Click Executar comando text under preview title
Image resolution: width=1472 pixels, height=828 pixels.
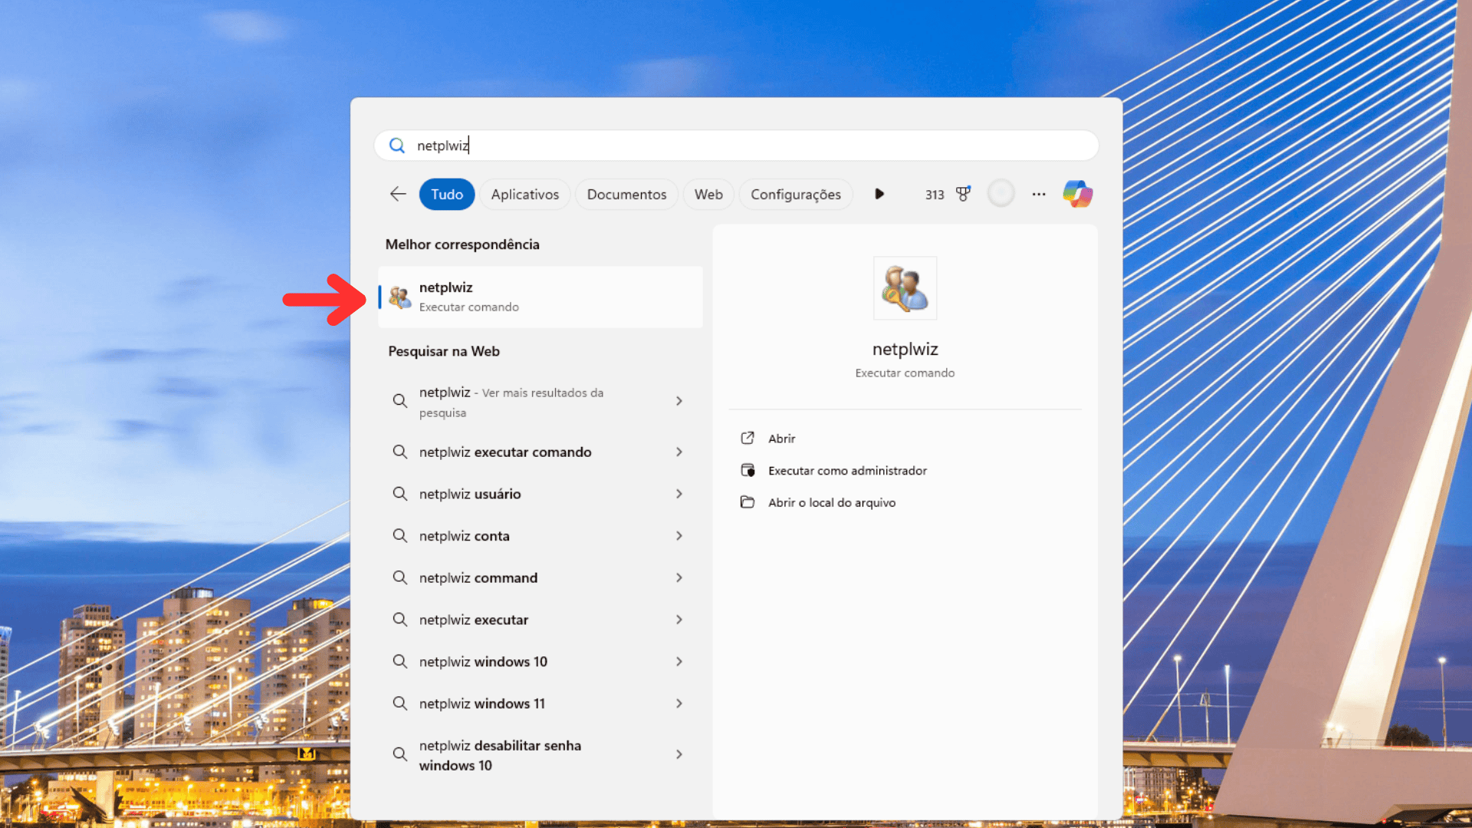pyautogui.click(x=905, y=373)
